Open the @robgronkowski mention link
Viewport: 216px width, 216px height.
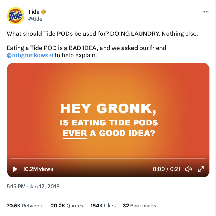(x=29, y=56)
